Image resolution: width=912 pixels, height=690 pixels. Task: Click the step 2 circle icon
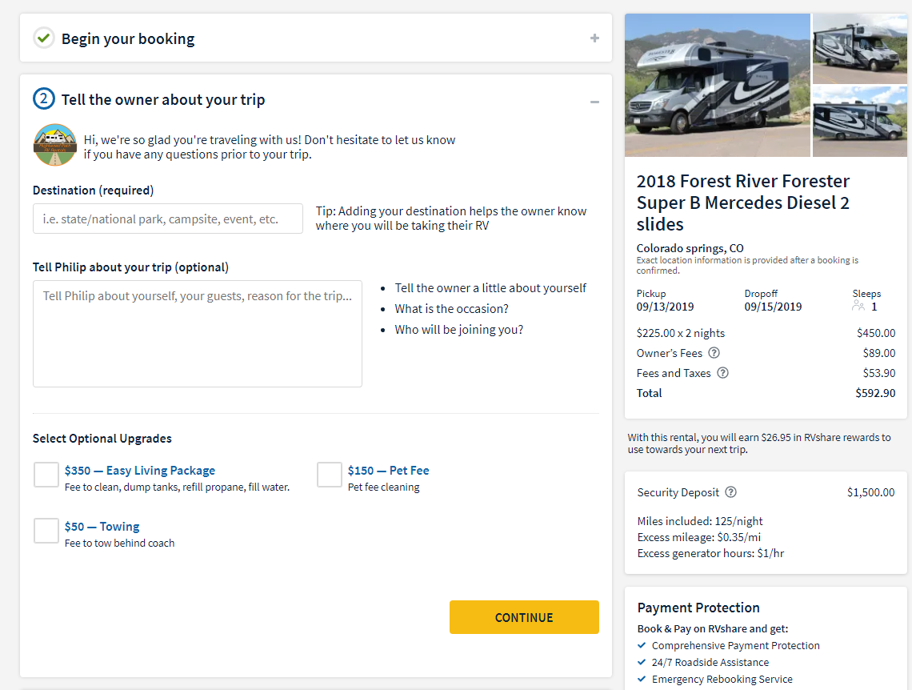tap(44, 99)
